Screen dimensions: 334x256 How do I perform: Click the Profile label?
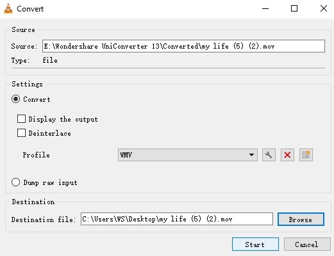pos(37,155)
